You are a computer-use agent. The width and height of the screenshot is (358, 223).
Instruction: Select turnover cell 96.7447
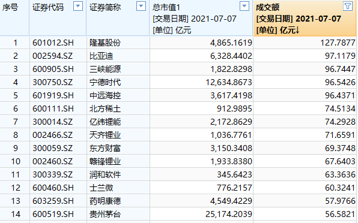[x=305, y=69]
